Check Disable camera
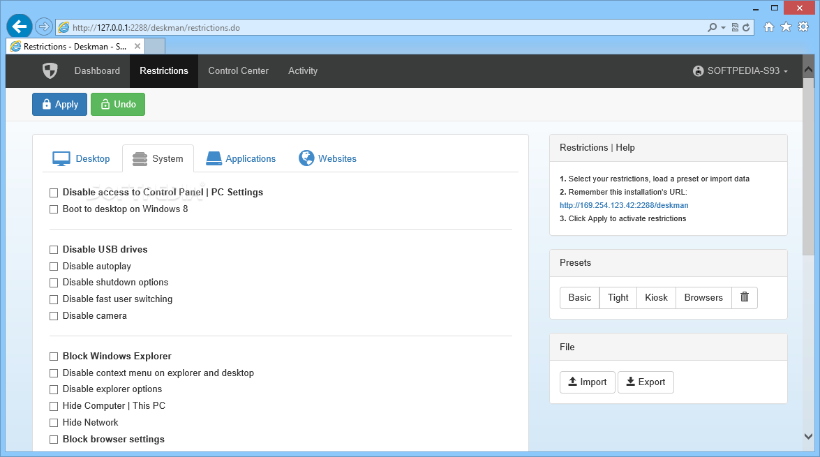This screenshot has height=457, width=820. pos(53,316)
